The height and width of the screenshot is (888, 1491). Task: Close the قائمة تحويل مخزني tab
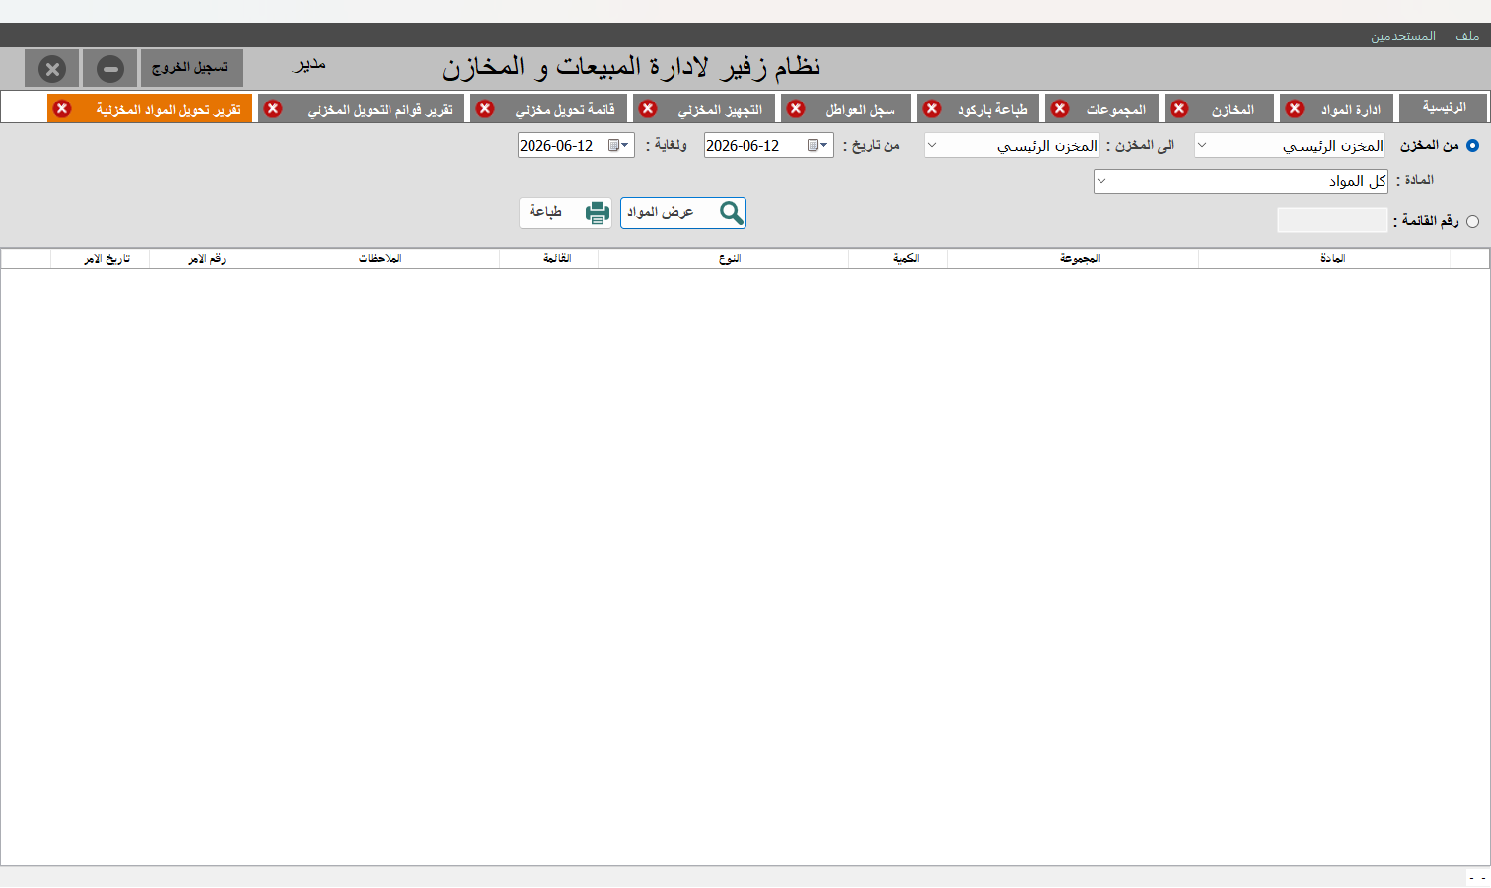(485, 108)
